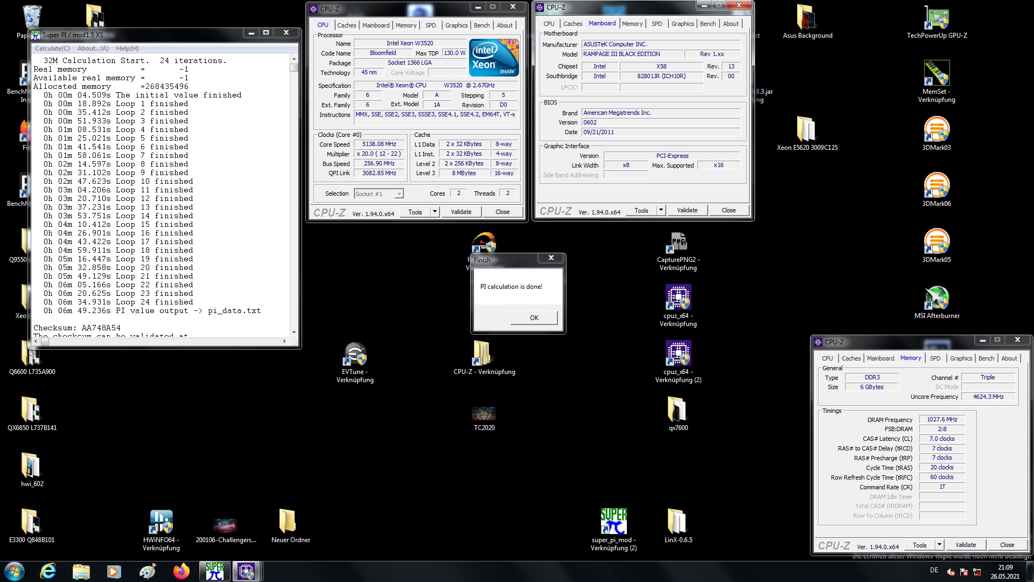The image size is (1034, 582).
Task: Expand Tools dropdown arrow in Memory window
Action: point(939,545)
